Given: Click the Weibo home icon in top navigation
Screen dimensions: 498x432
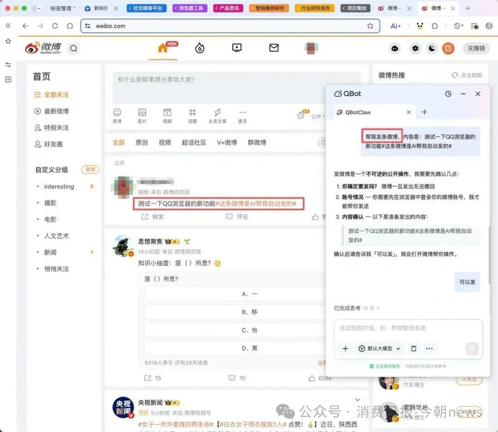Looking at the screenshot, I should coord(163,47).
